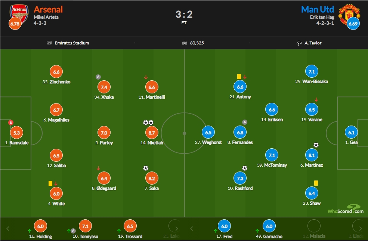Screen dimensions: 368x241
Task: Open the Arsenal team name link
Action: coord(48,9)
